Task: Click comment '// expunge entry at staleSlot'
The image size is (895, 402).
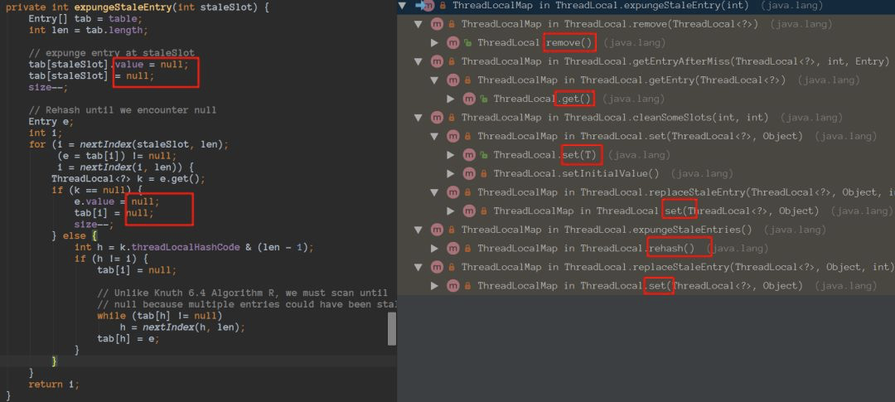Action: coord(112,53)
